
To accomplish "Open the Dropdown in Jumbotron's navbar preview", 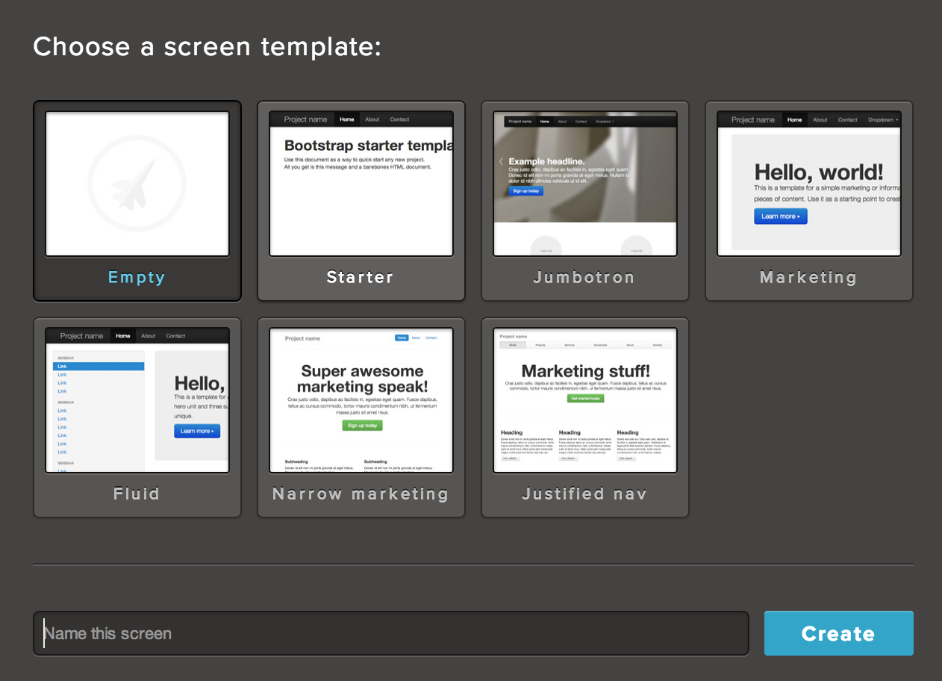I will (605, 121).
